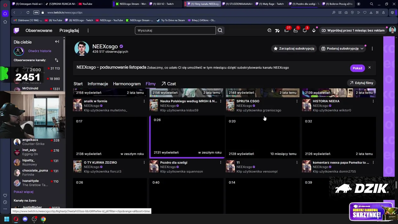Screen dimensions: 398x224
Task: Open the Bits diamond icon
Action: [x=314, y=30]
